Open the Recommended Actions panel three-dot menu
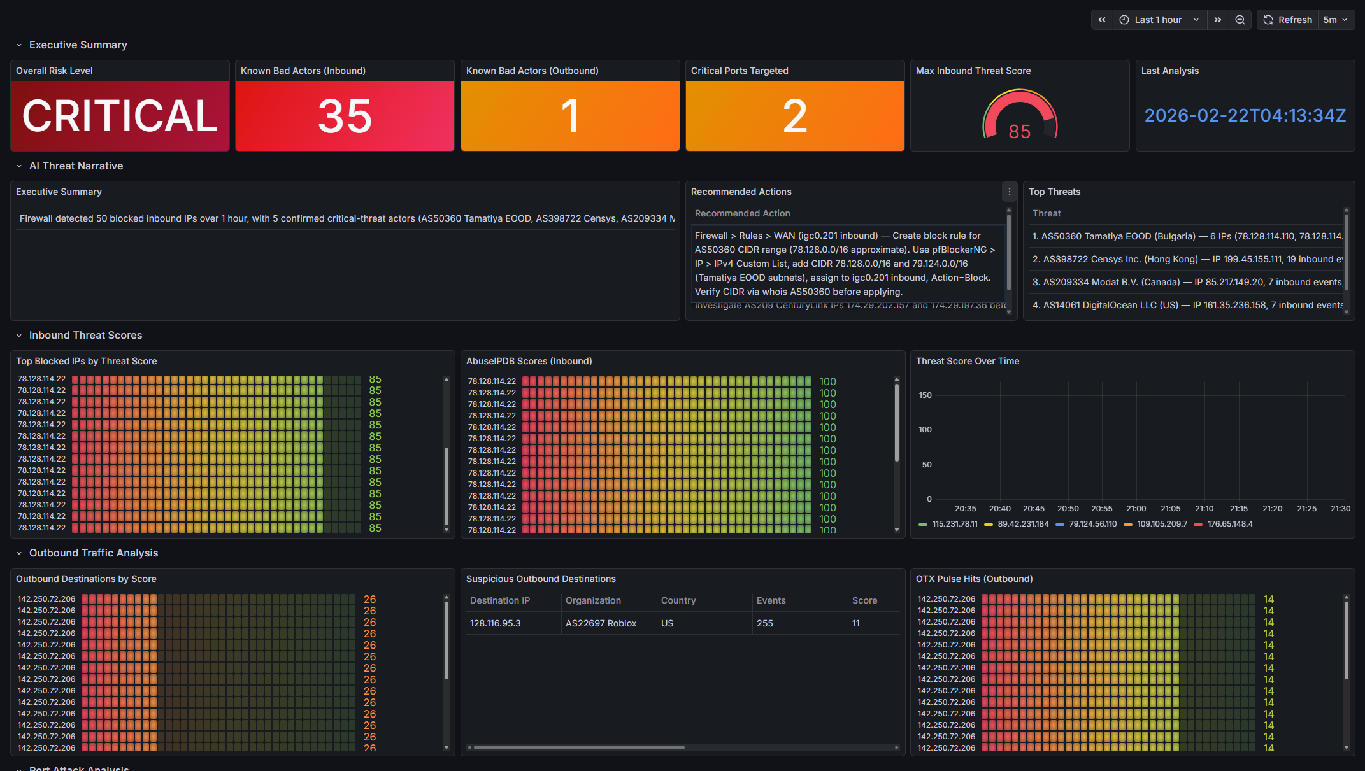Screen dimensions: 1365x771 1009,192
